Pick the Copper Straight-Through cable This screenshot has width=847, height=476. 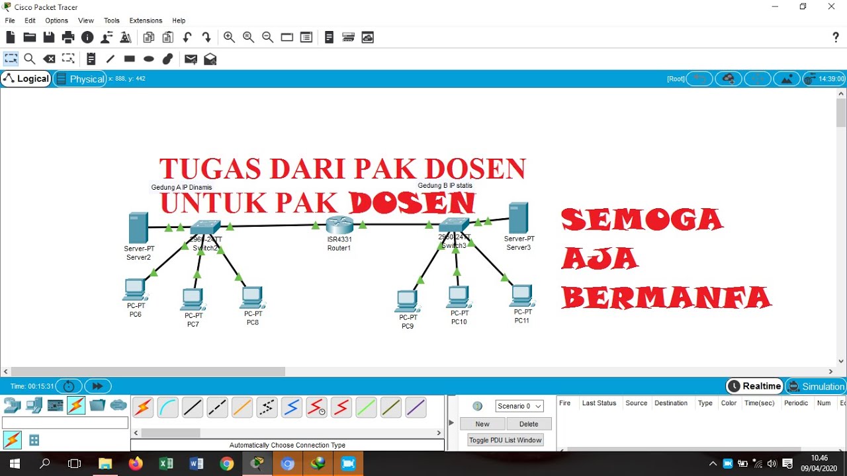[193, 408]
